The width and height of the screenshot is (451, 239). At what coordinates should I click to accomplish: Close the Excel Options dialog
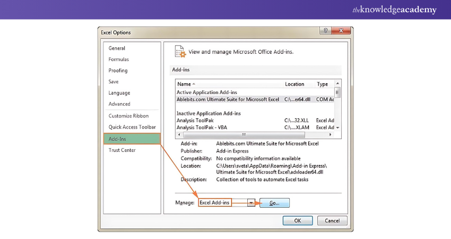(x=341, y=30)
